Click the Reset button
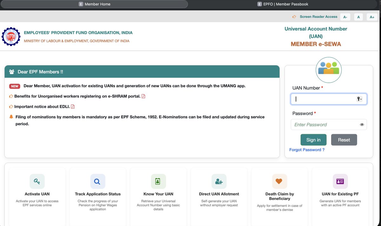This screenshot has height=226, width=381. pos(344,140)
